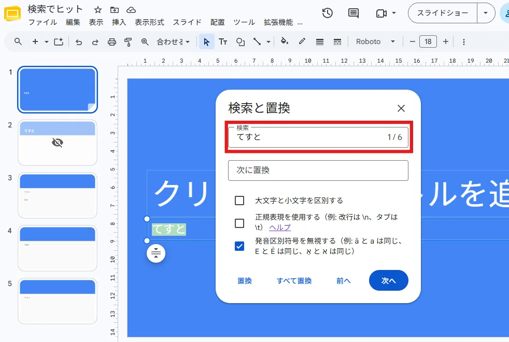Toggle hidden-slide eye icon on slide 2
This screenshot has width=509, height=342.
tap(58, 142)
